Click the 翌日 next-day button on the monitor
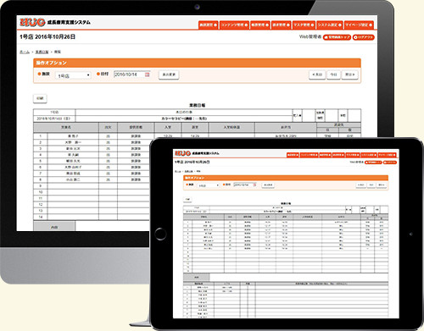This screenshot has height=331, width=424. coord(350,74)
